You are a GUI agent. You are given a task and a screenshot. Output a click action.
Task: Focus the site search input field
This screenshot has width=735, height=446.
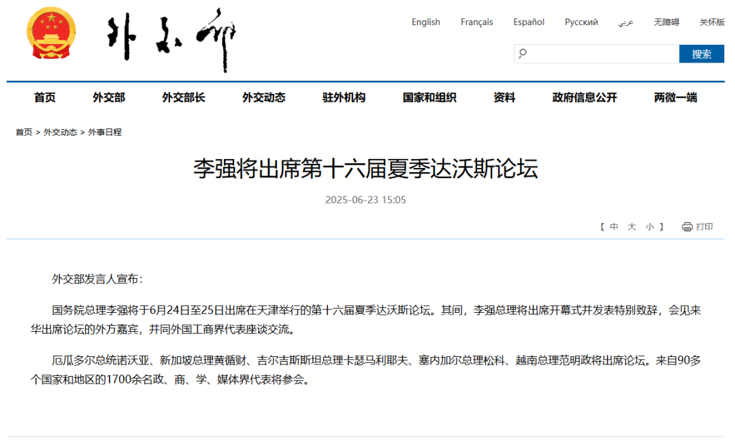(597, 54)
